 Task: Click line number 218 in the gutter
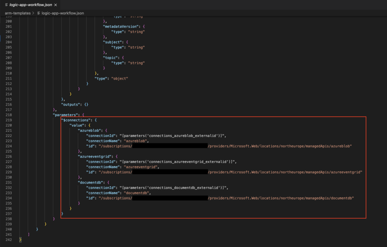(9, 115)
